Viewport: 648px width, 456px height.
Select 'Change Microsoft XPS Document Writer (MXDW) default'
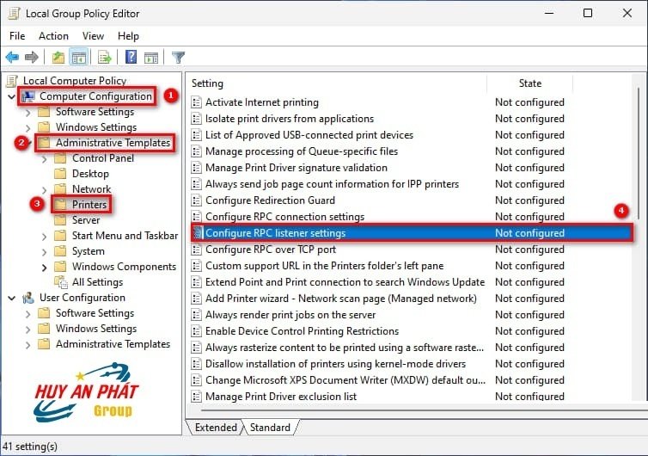[345, 380]
